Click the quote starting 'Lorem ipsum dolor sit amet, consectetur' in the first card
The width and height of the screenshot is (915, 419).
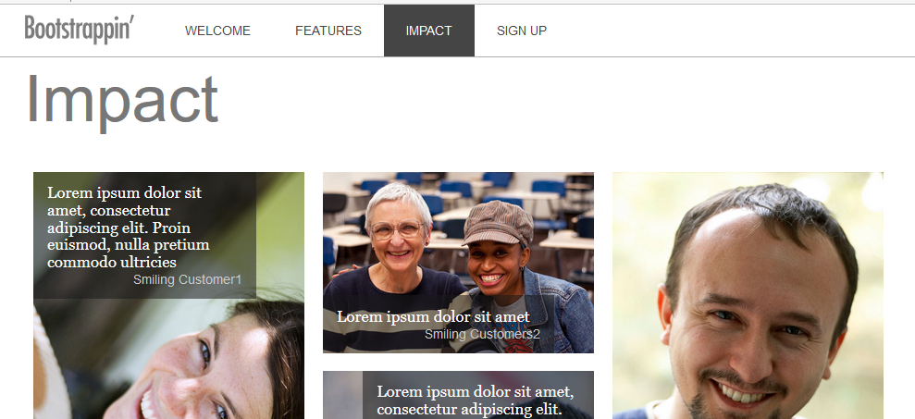click(129, 227)
